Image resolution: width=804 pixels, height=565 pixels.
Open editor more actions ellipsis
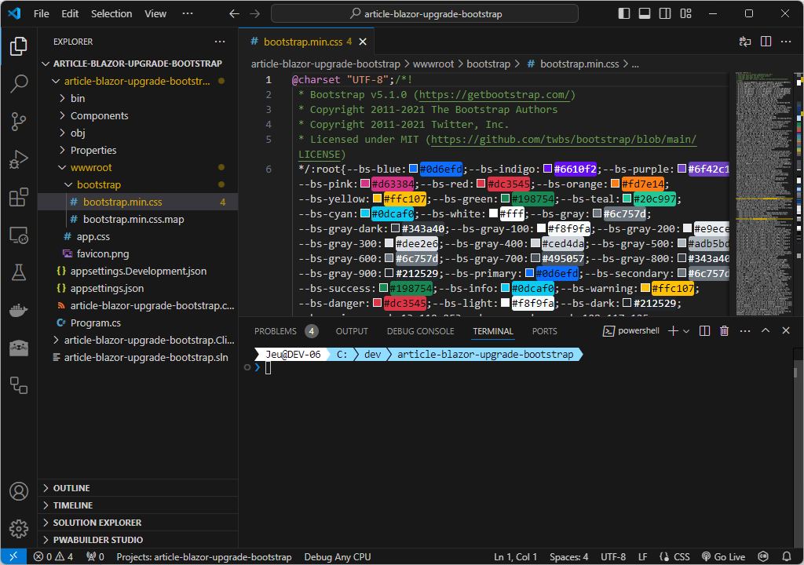coord(785,42)
